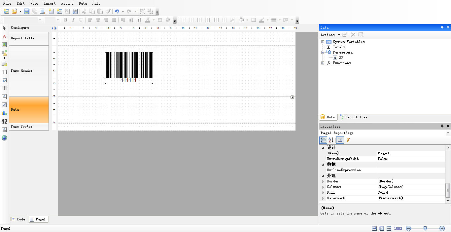Screen dimensions: 451x232
Task: Open the Report menu
Action: click(67, 3)
